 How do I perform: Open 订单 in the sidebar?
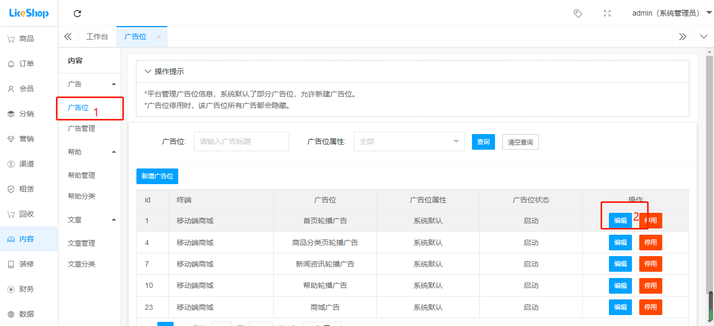pos(29,64)
